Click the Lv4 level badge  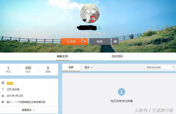pyautogui.click(x=10, y=83)
